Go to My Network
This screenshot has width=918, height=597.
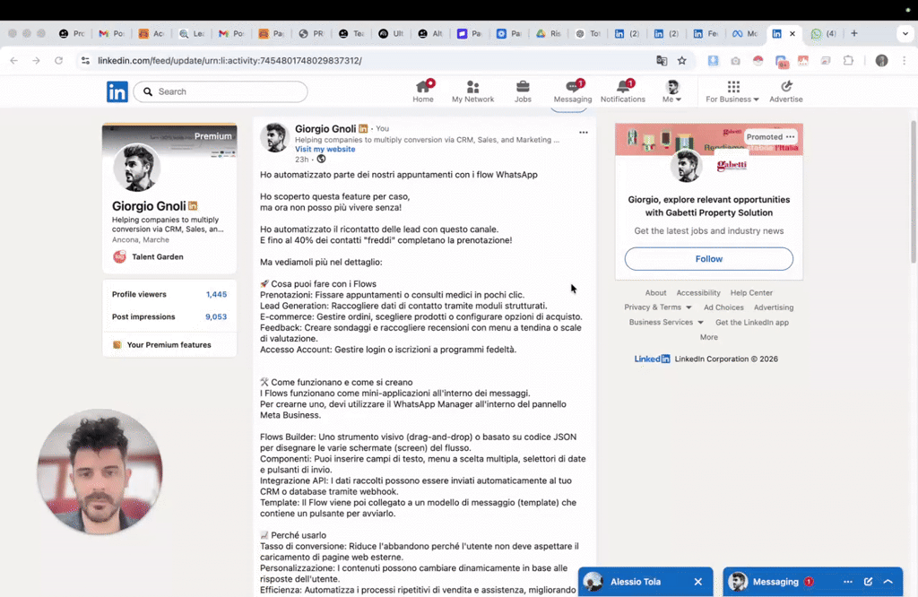coord(472,91)
